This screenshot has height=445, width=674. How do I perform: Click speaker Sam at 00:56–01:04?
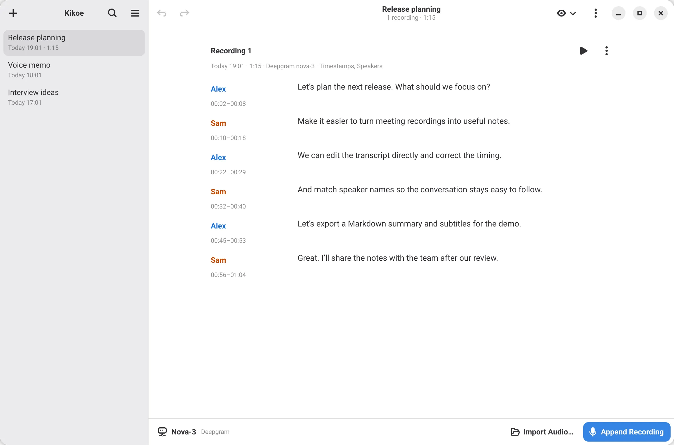coord(218,260)
